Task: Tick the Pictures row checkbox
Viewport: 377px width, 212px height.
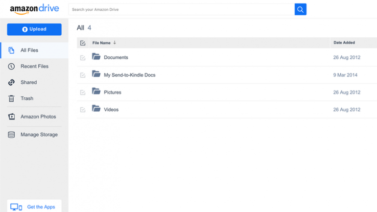Action: [x=83, y=93]
